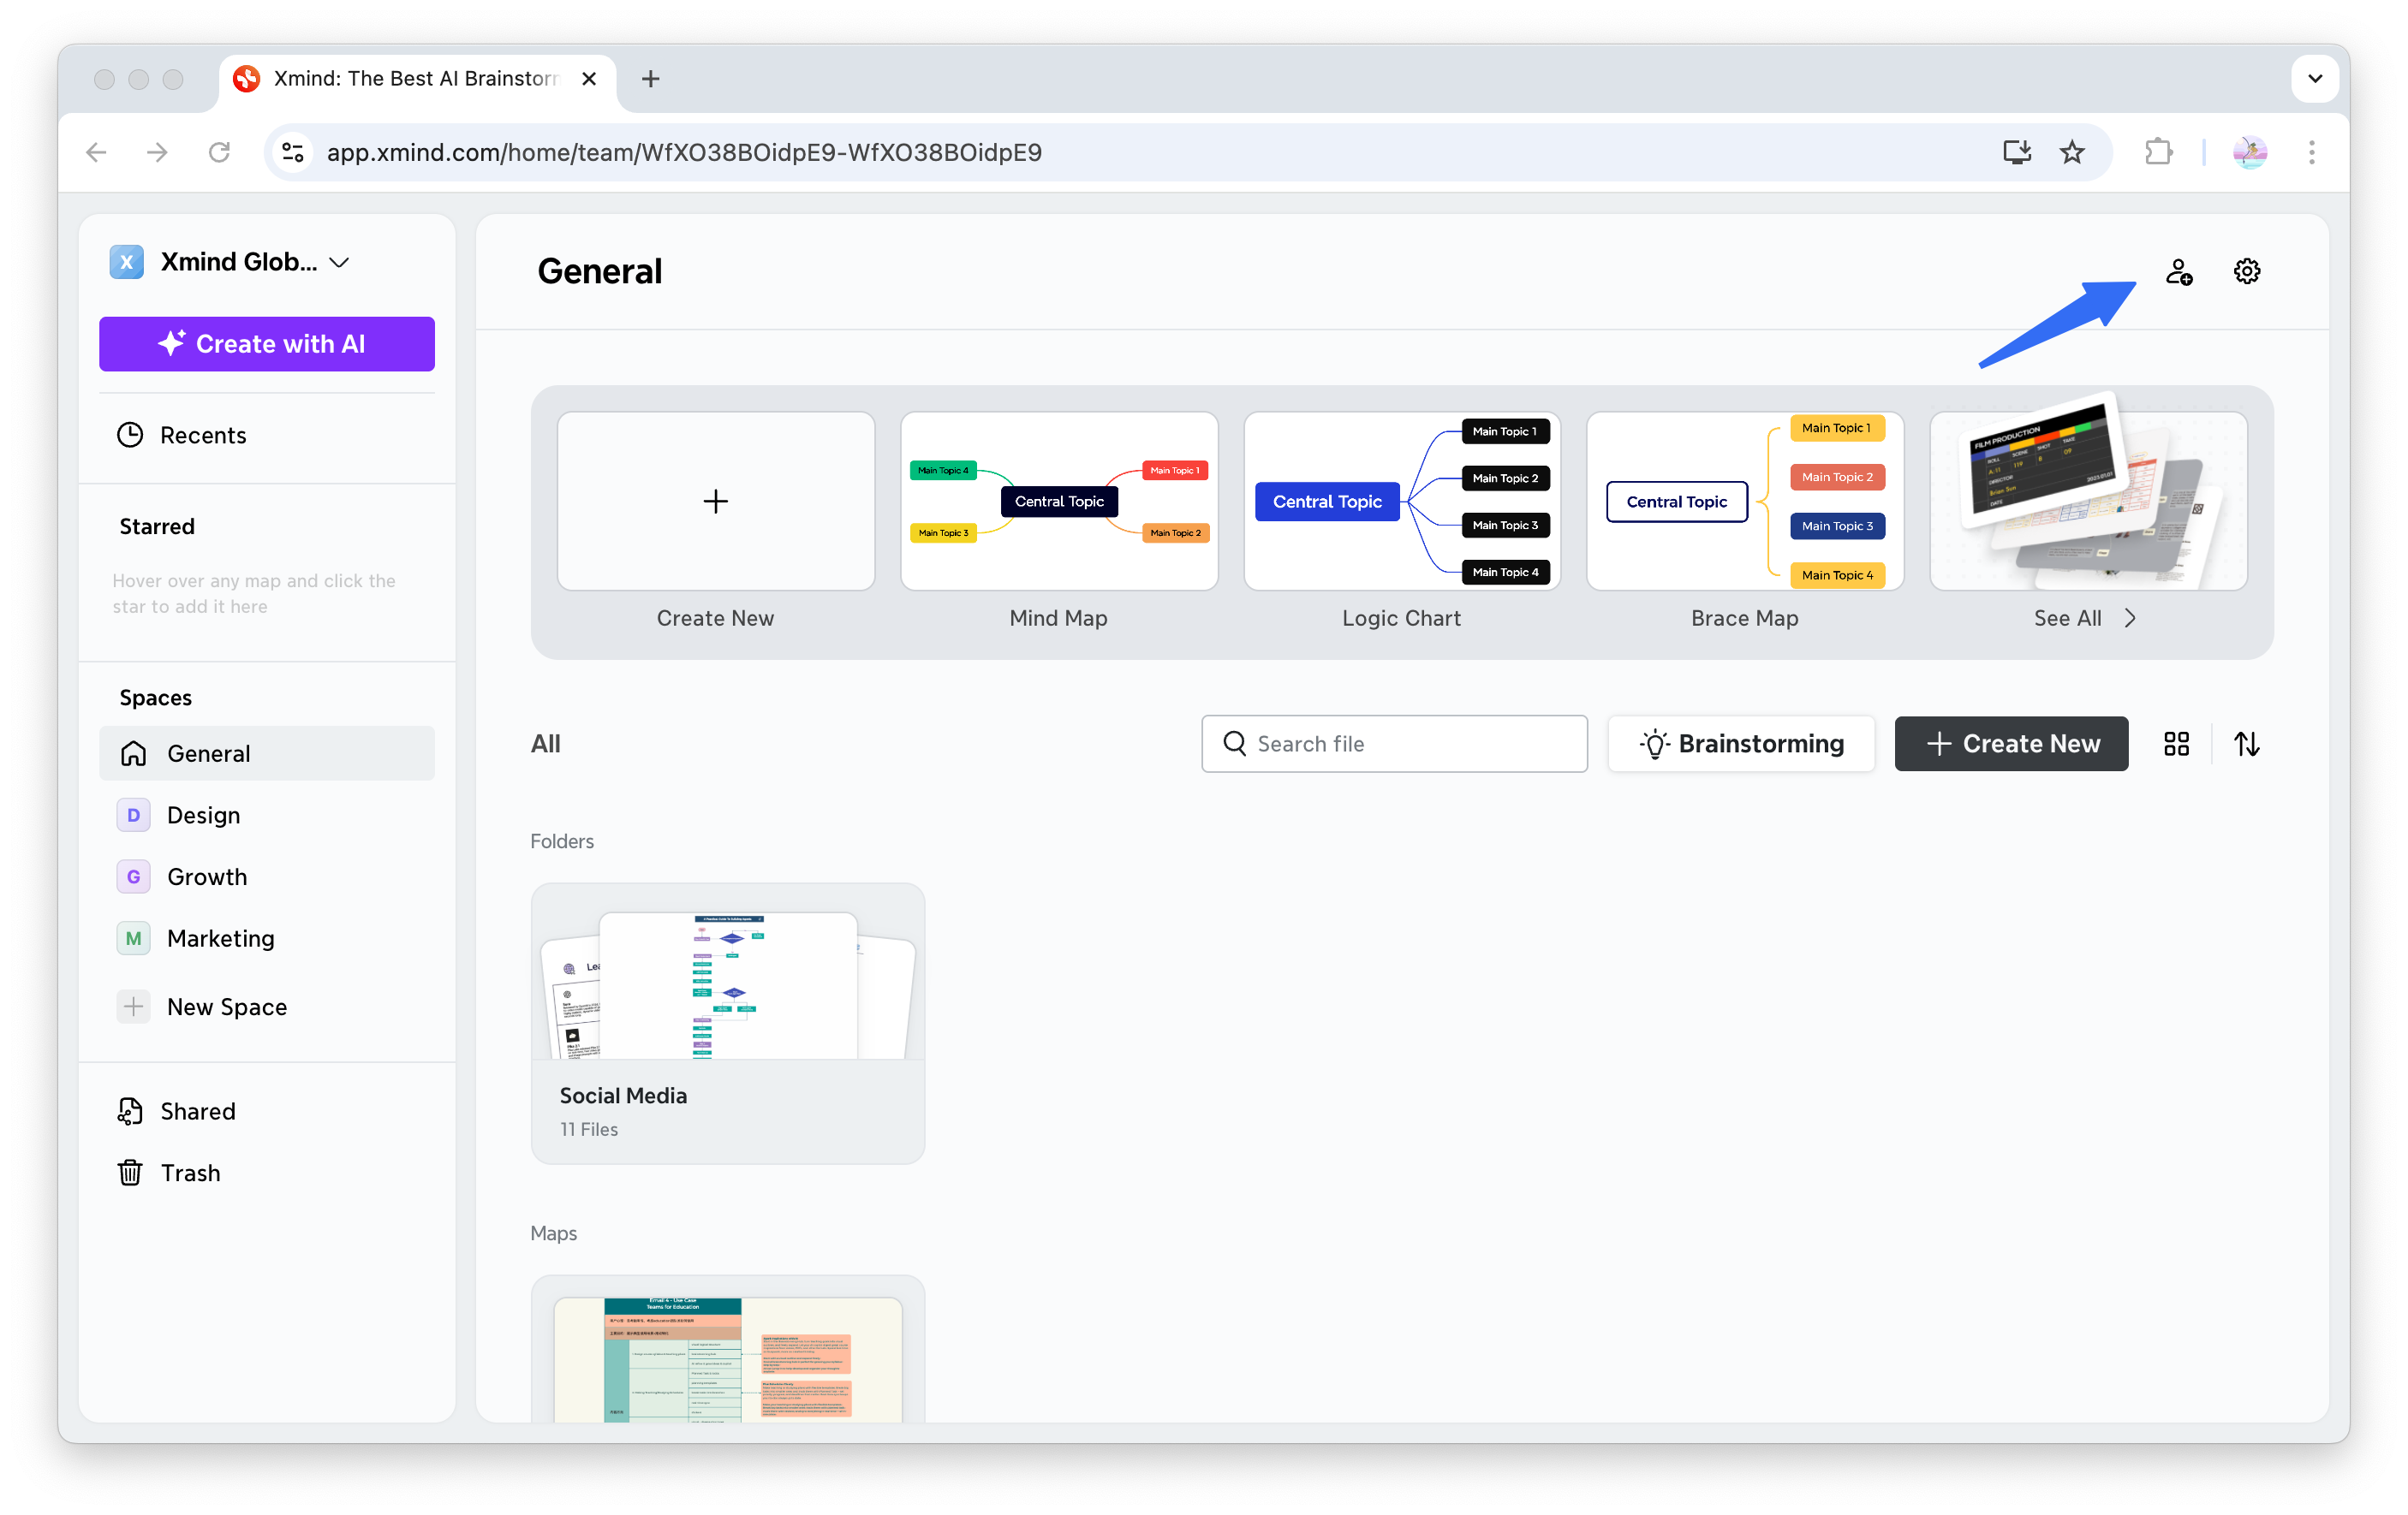The image size is (2408, 1515).
Task: View site information icon in address bar
Action: (x=293, y=151)
